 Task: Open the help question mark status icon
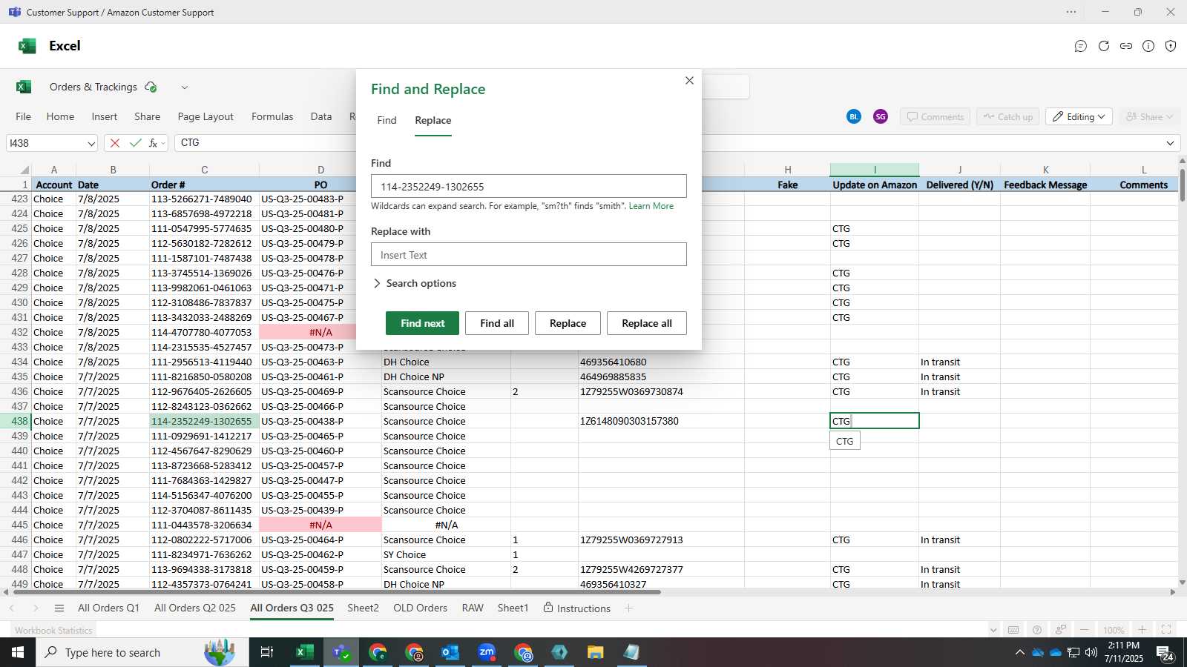[x=1037, y=630]
